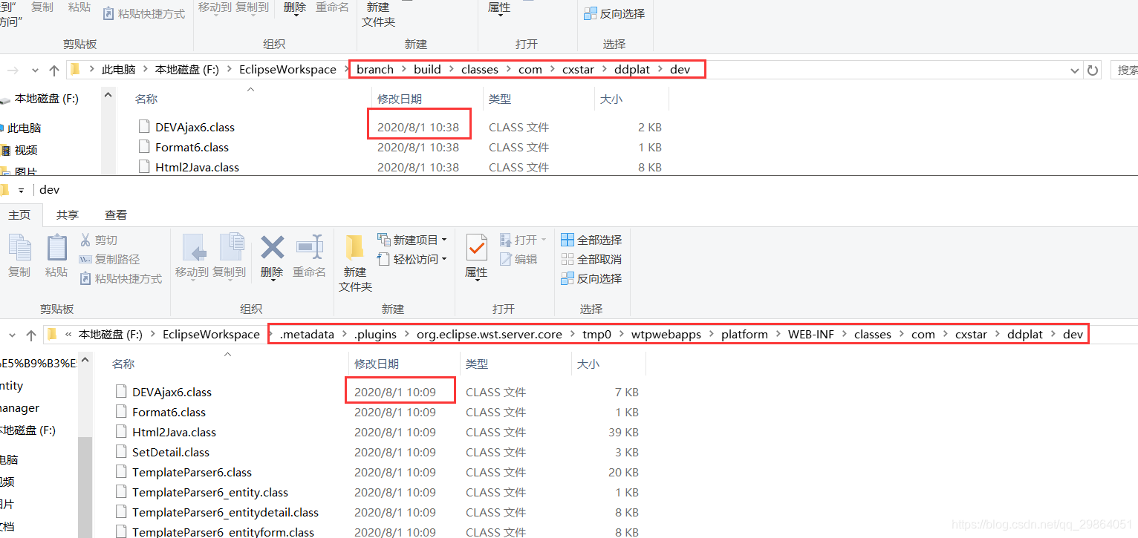Click the Paste icon in lower window ribbon
The image size is (1138, 538).
[x=56, y=248]
